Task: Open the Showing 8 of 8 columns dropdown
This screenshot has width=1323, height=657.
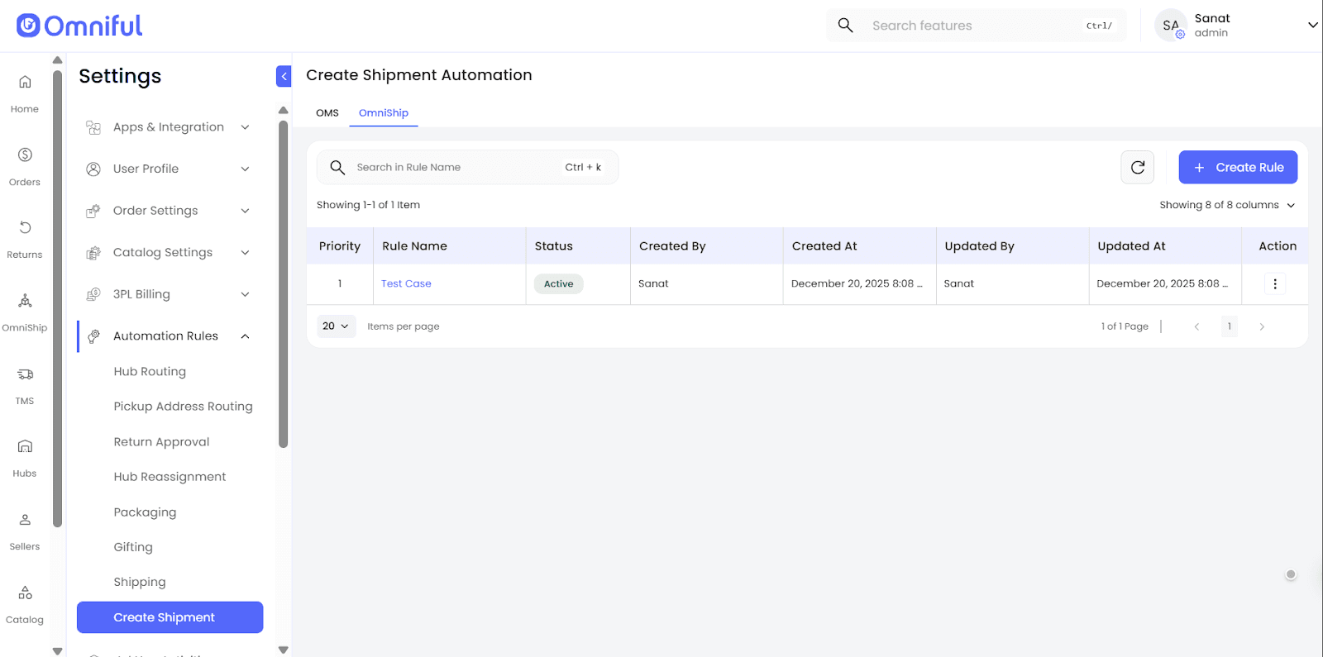Action: click(x=1226, y=205)
